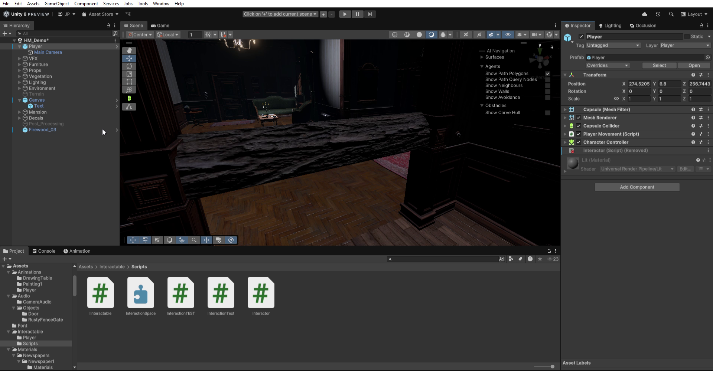Image resolution: width=713 pixels, height=371 pixels.
Task: Toggle scene visibility eye icon
Action: [508, 35]
